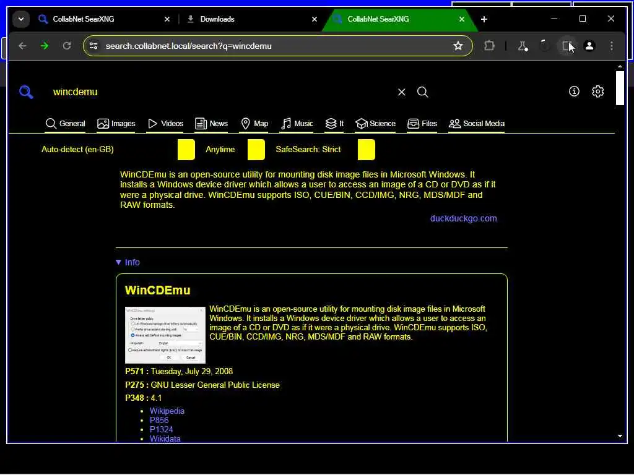
Task: Select the Images search category
Action: [116, 124]
